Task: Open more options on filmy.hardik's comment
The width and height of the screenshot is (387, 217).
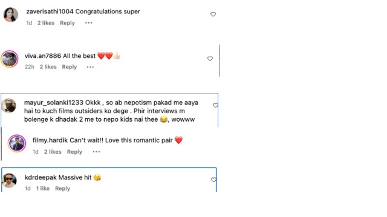Action: click(x=96, y=152)
